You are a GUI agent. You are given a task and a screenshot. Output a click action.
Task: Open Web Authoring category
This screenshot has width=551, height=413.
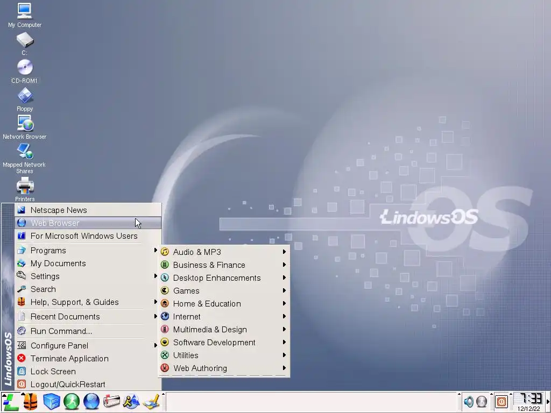[224, 368]
